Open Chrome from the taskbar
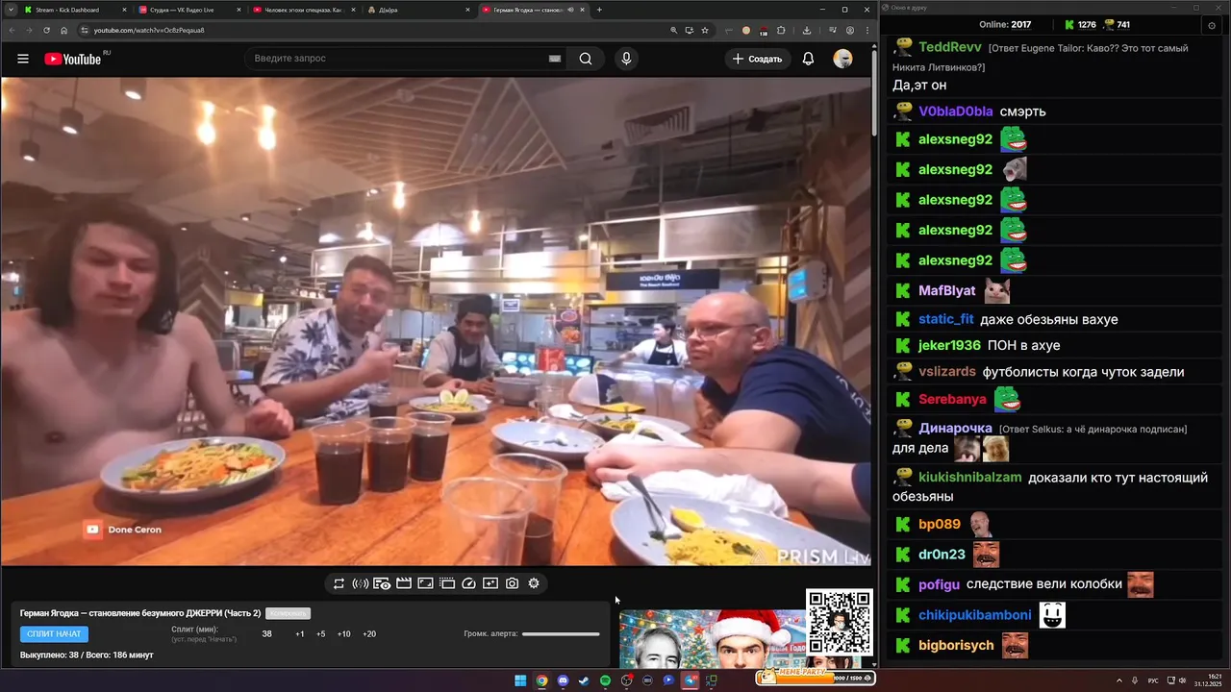Viewport: 1231px width, 692px height. click(541, 680)
